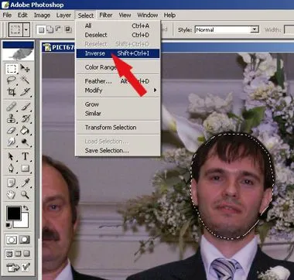Choose Color Range from the menu
This screenshot has width=294, height=280.
tap(118, 67)
